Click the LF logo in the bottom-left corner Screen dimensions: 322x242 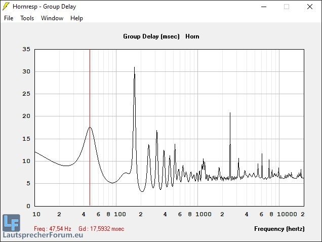click(11, 223)
